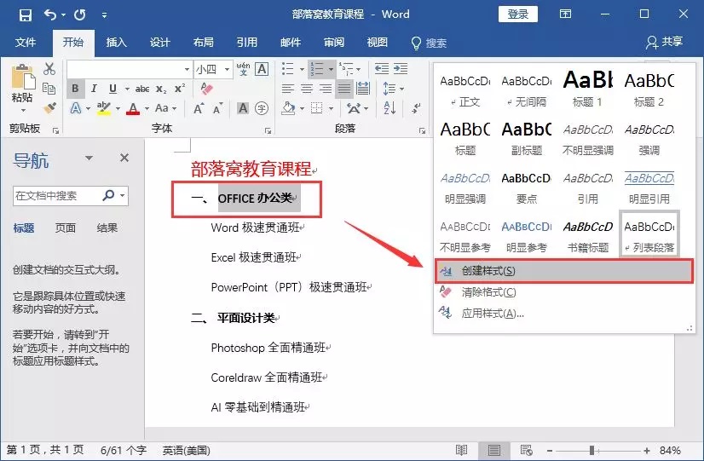Apply red font color
This screenshot has width=704, height=461.
pos(133,108)
